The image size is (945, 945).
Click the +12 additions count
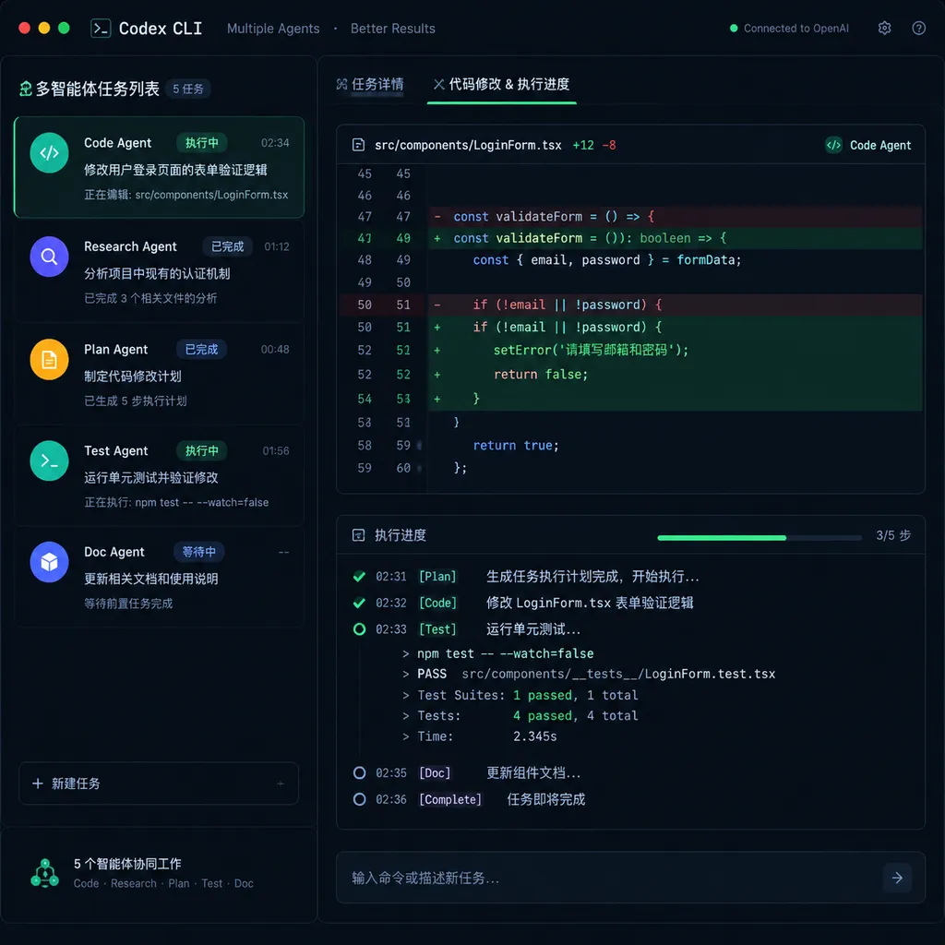pos(583,145)
